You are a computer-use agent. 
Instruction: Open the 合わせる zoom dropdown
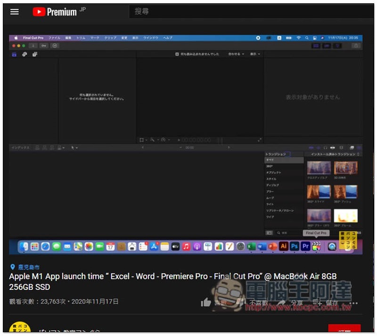click(x=236, y=54)
